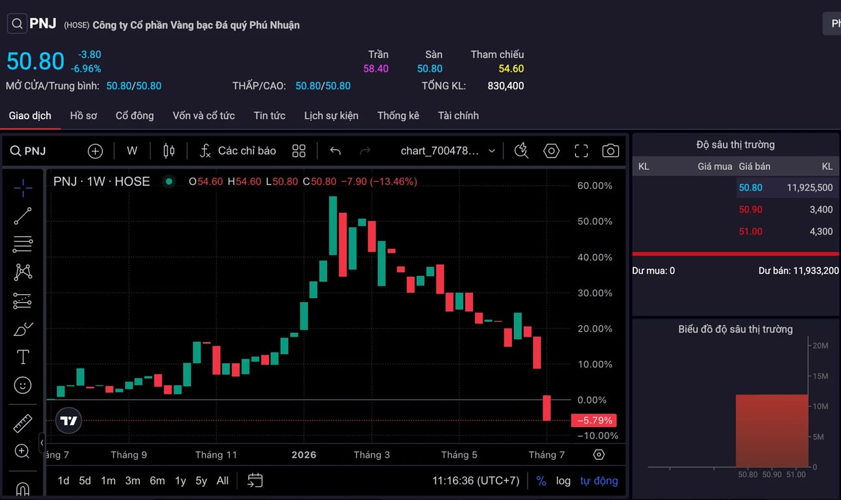
Task: Switch to the Tin tức tab
Action: 270,115
